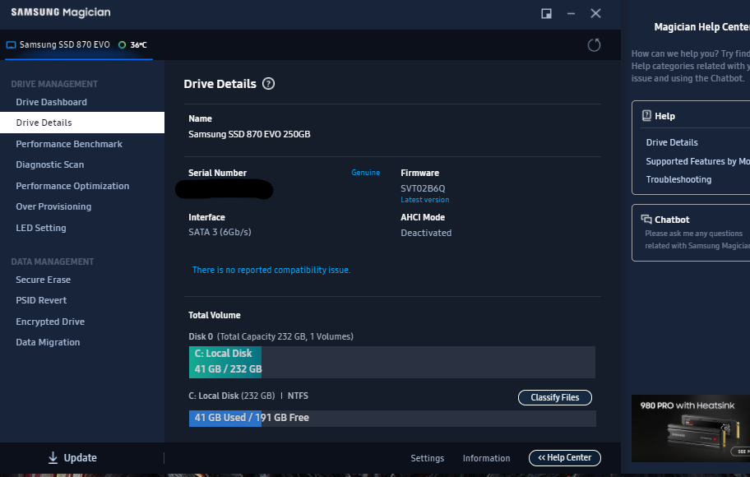Click the no reported compatibility issue link
750x477 pixels.
pos(271,270)
